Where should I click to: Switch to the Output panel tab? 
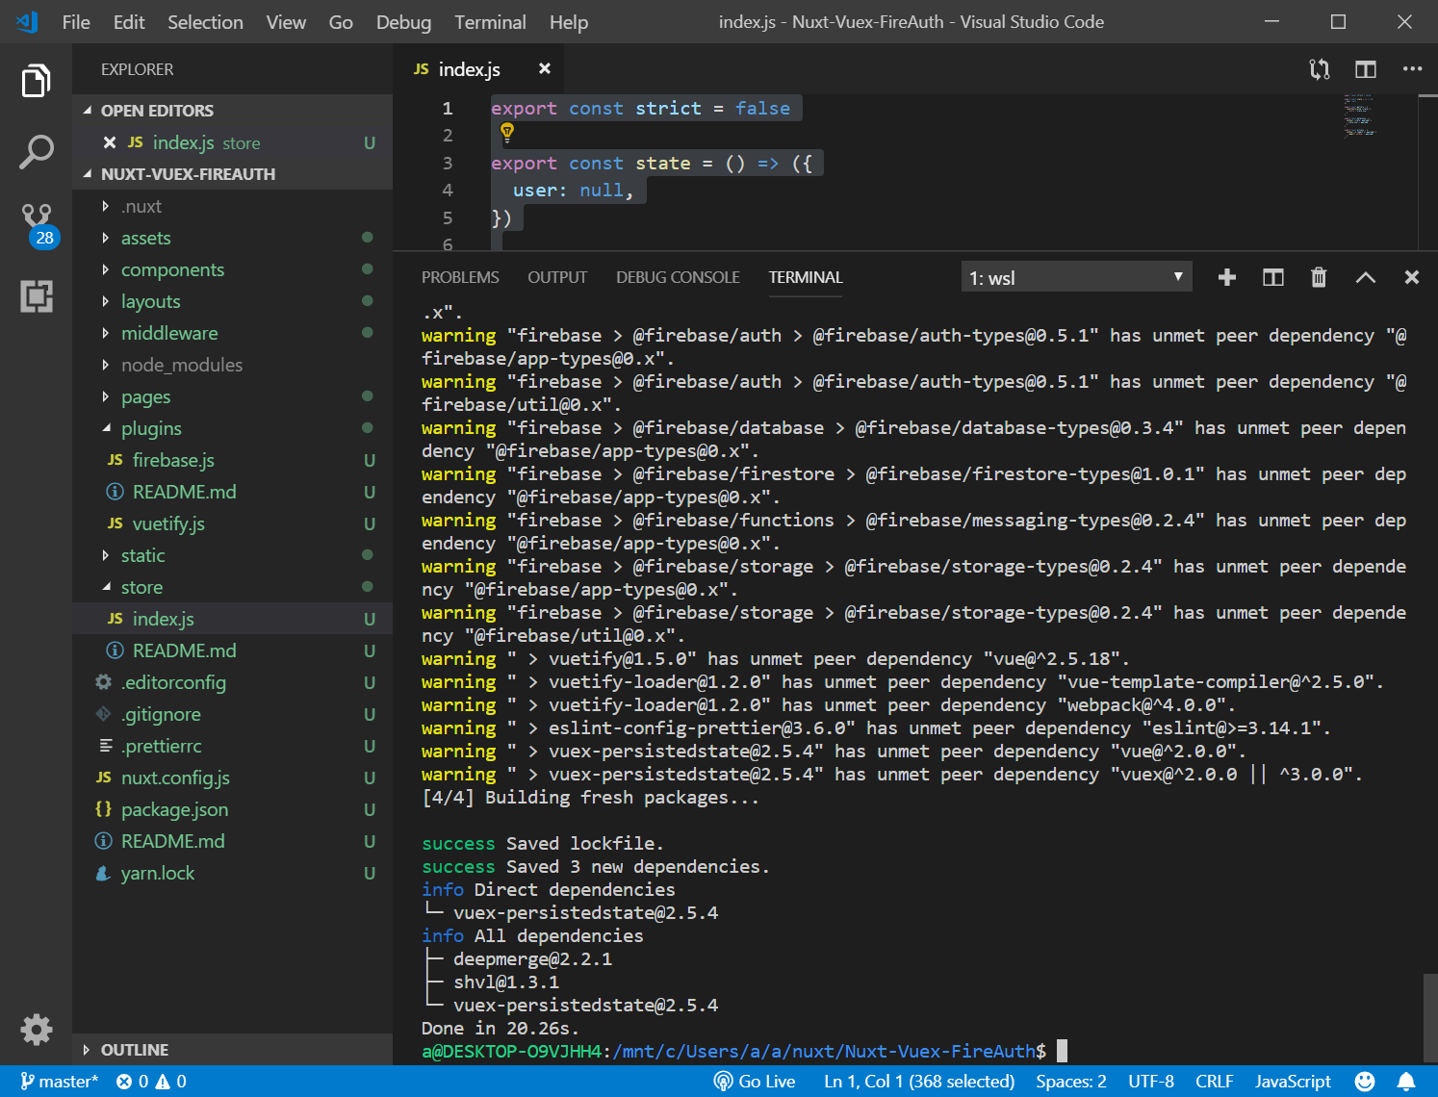[x=557, y=277]
